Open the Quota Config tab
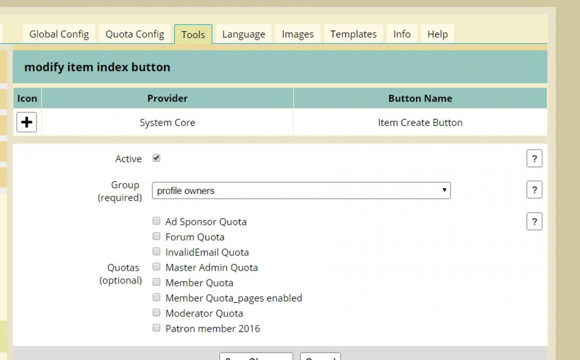Viewport: 580px width, 360px height. tap(135, 34)
